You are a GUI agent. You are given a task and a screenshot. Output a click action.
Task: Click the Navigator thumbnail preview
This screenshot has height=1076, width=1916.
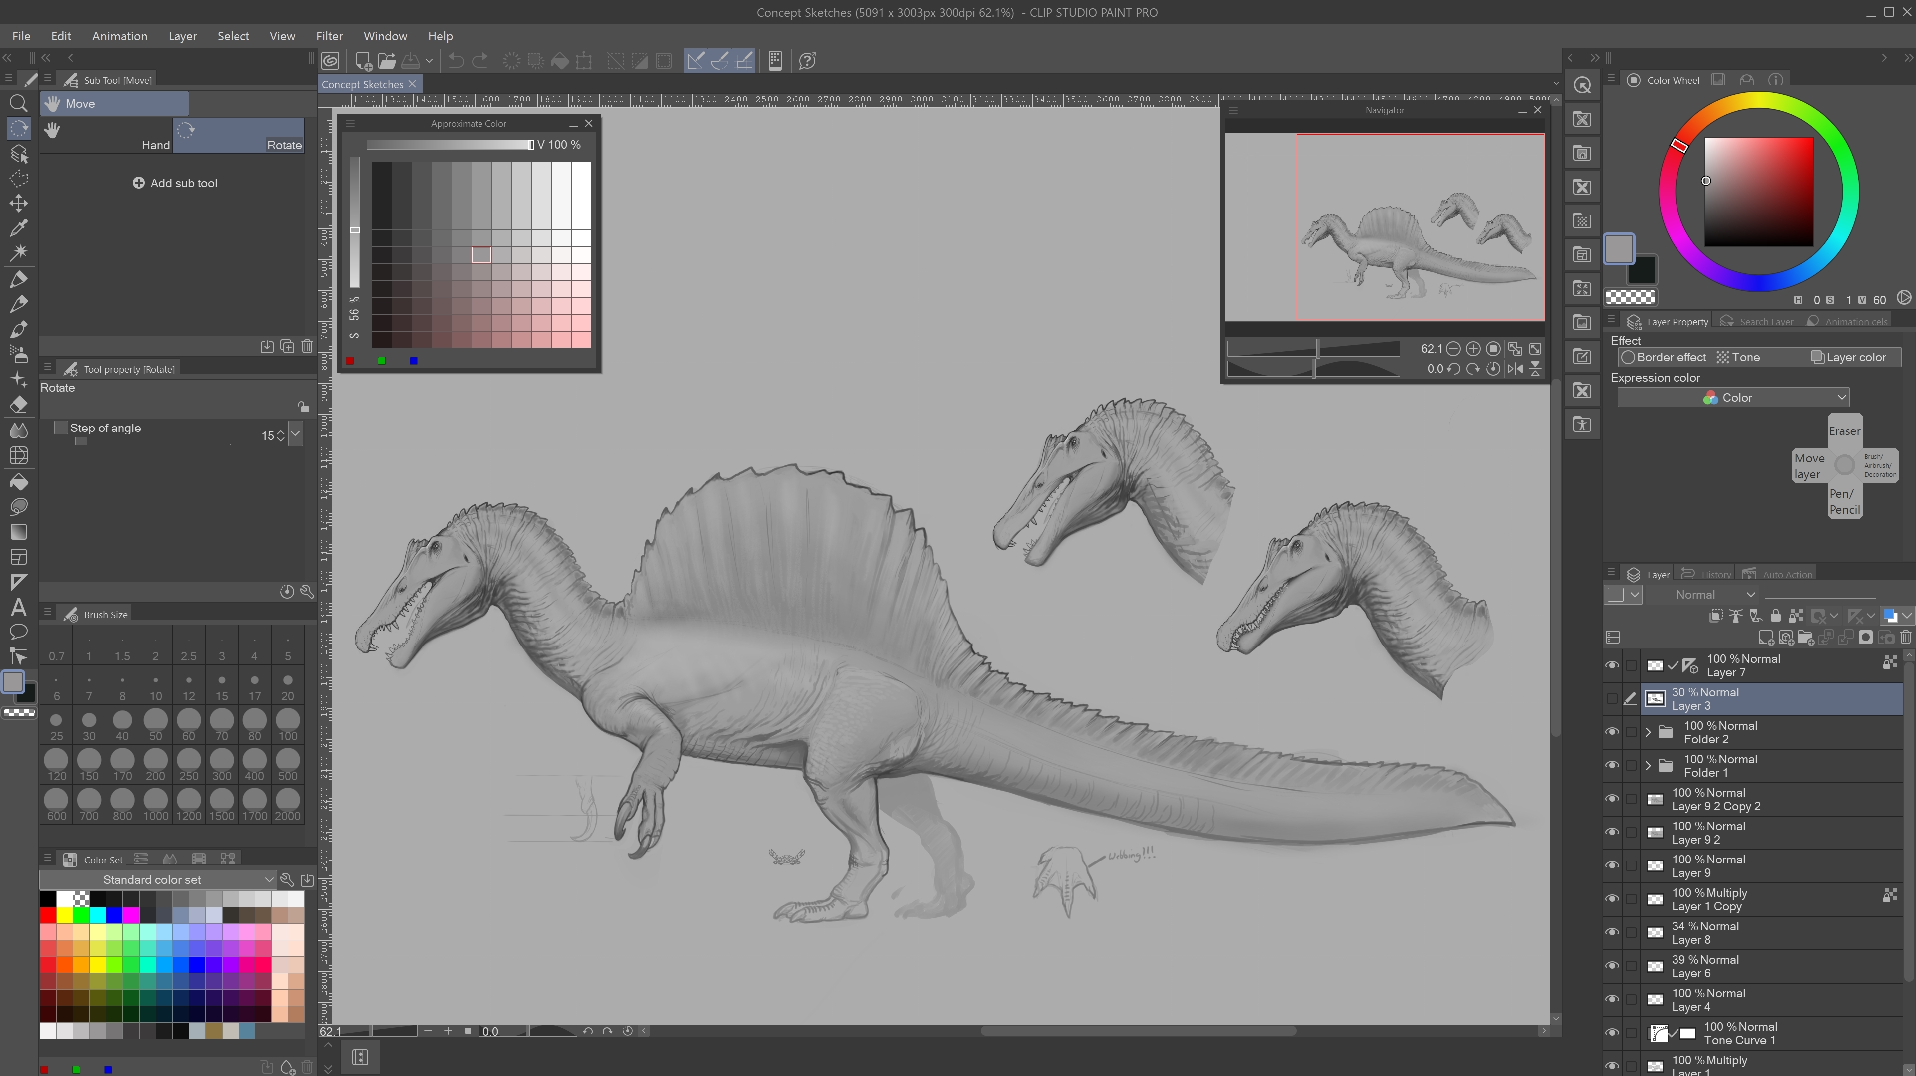1384,227
